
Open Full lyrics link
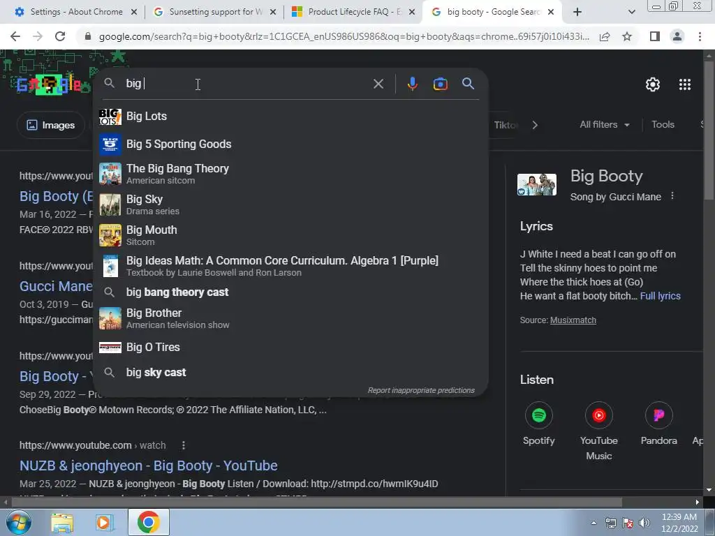tap(660, 296)
